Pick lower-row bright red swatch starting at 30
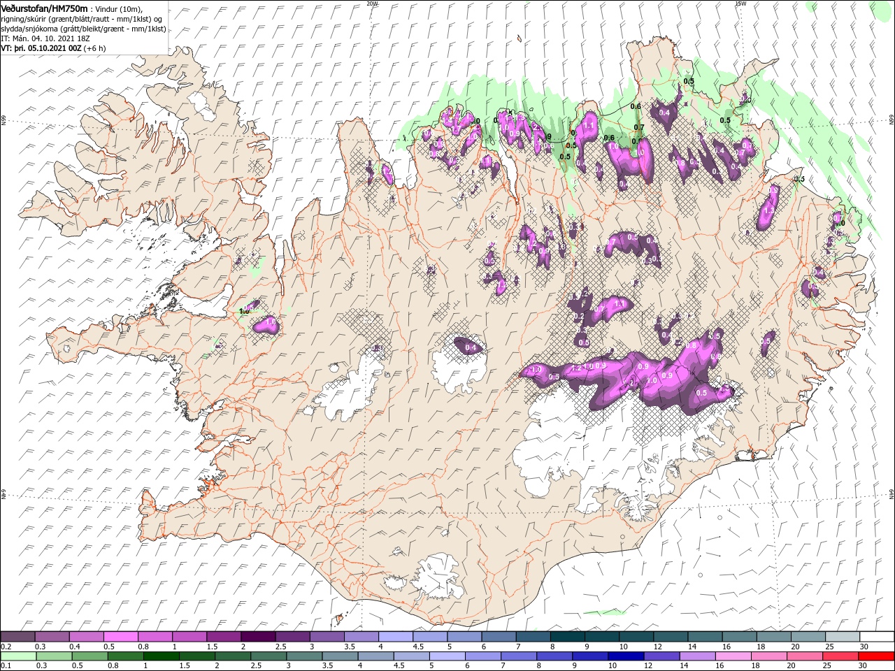The width and height of the screenshot is (895, 671). pos(876,656)
